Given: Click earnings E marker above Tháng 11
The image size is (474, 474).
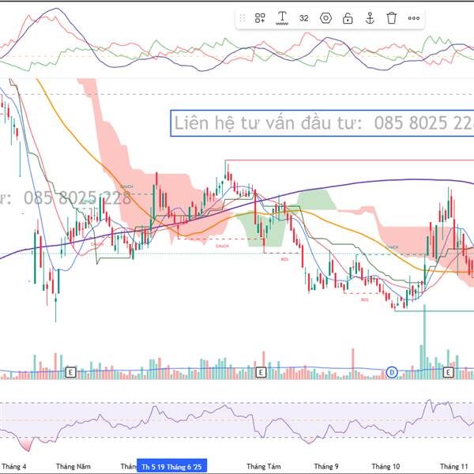Looking at the screenshot, I should [x=448, y=372].
